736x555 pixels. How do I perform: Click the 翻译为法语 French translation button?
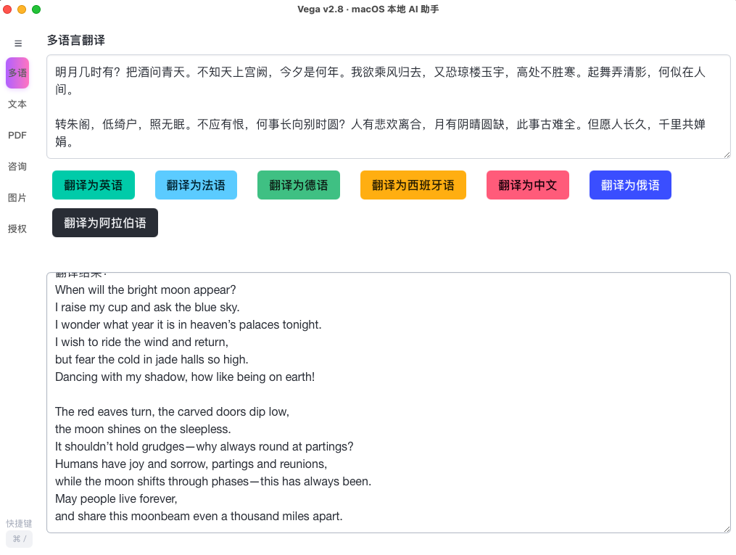(196, 185)
